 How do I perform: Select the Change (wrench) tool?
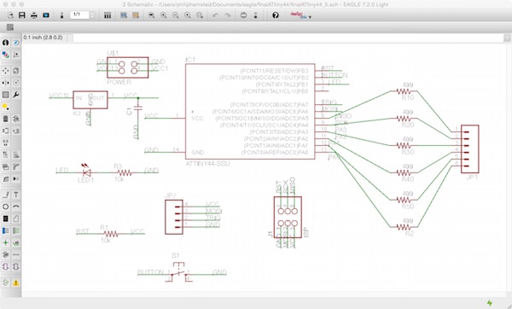click(16, 95)
